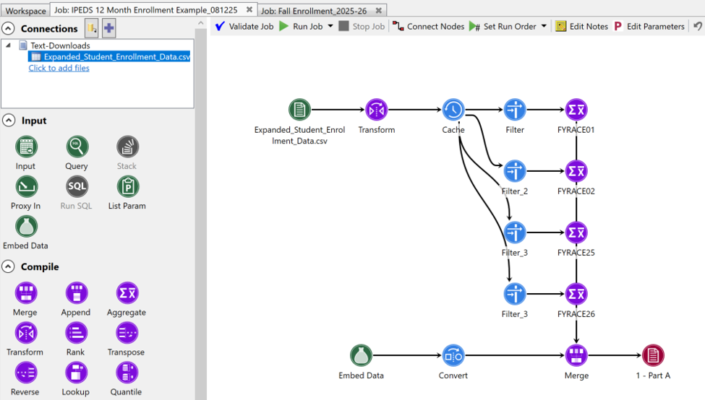Screen dimensions: 705x400
Task: Click the Filter_3 node feeding FYRACE25
Action: [515, 232]
